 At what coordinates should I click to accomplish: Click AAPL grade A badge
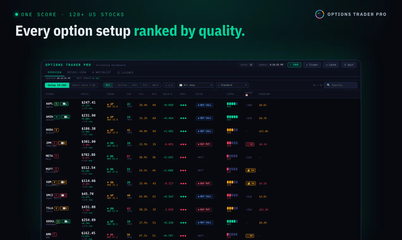[56, 104]
